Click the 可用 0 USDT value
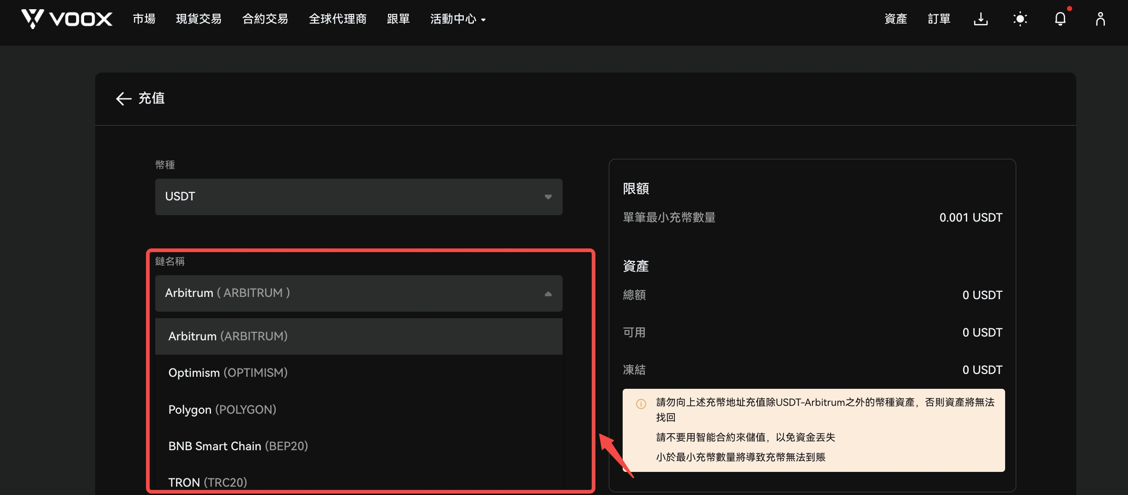The image size is (1128, 495). pos(982,332)
